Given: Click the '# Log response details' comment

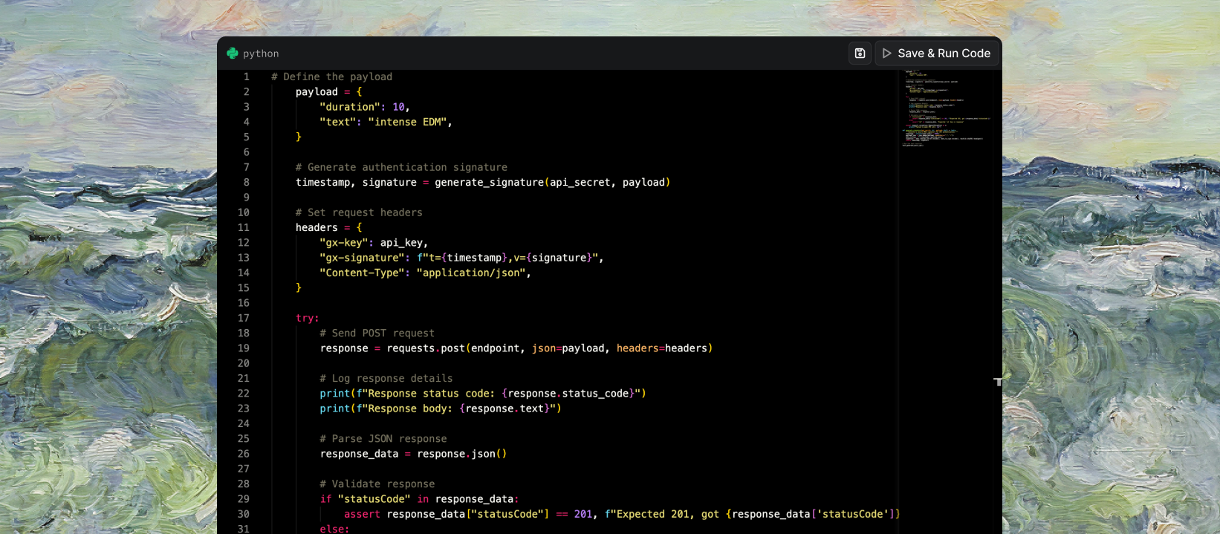Looking at the screenshot, I should (386, 378).
